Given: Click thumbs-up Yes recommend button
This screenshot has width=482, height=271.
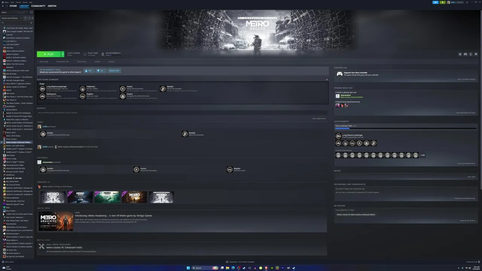Looking at the screenshot, I should 88,71.
